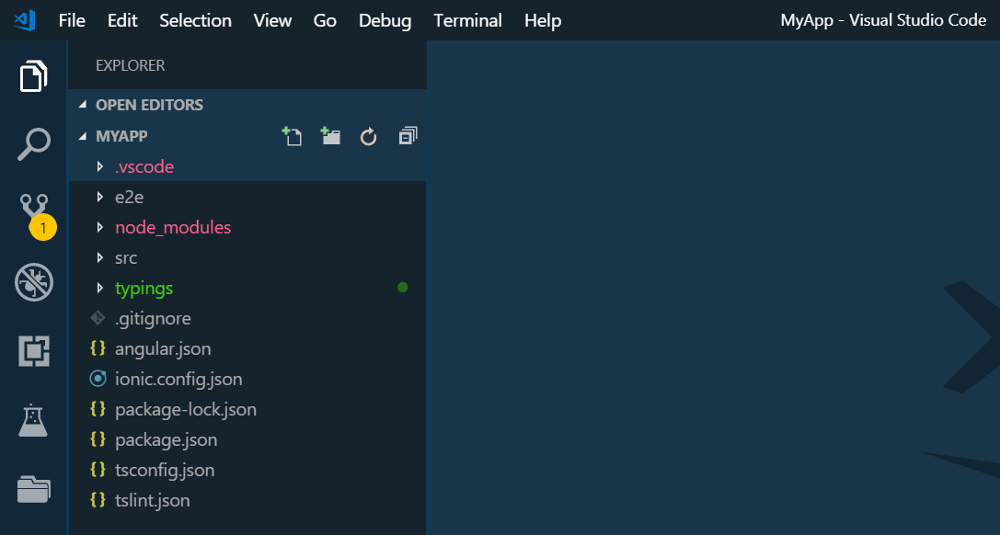Image resolution: width=1000 pixels, height=535 pixels.
Task: Click the New Folder icon in MYAPP header
Action: (x=330, y=137)
